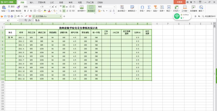Apply the cell borders icon
This screenshot has width=217, height=111.
pos(35,11)
